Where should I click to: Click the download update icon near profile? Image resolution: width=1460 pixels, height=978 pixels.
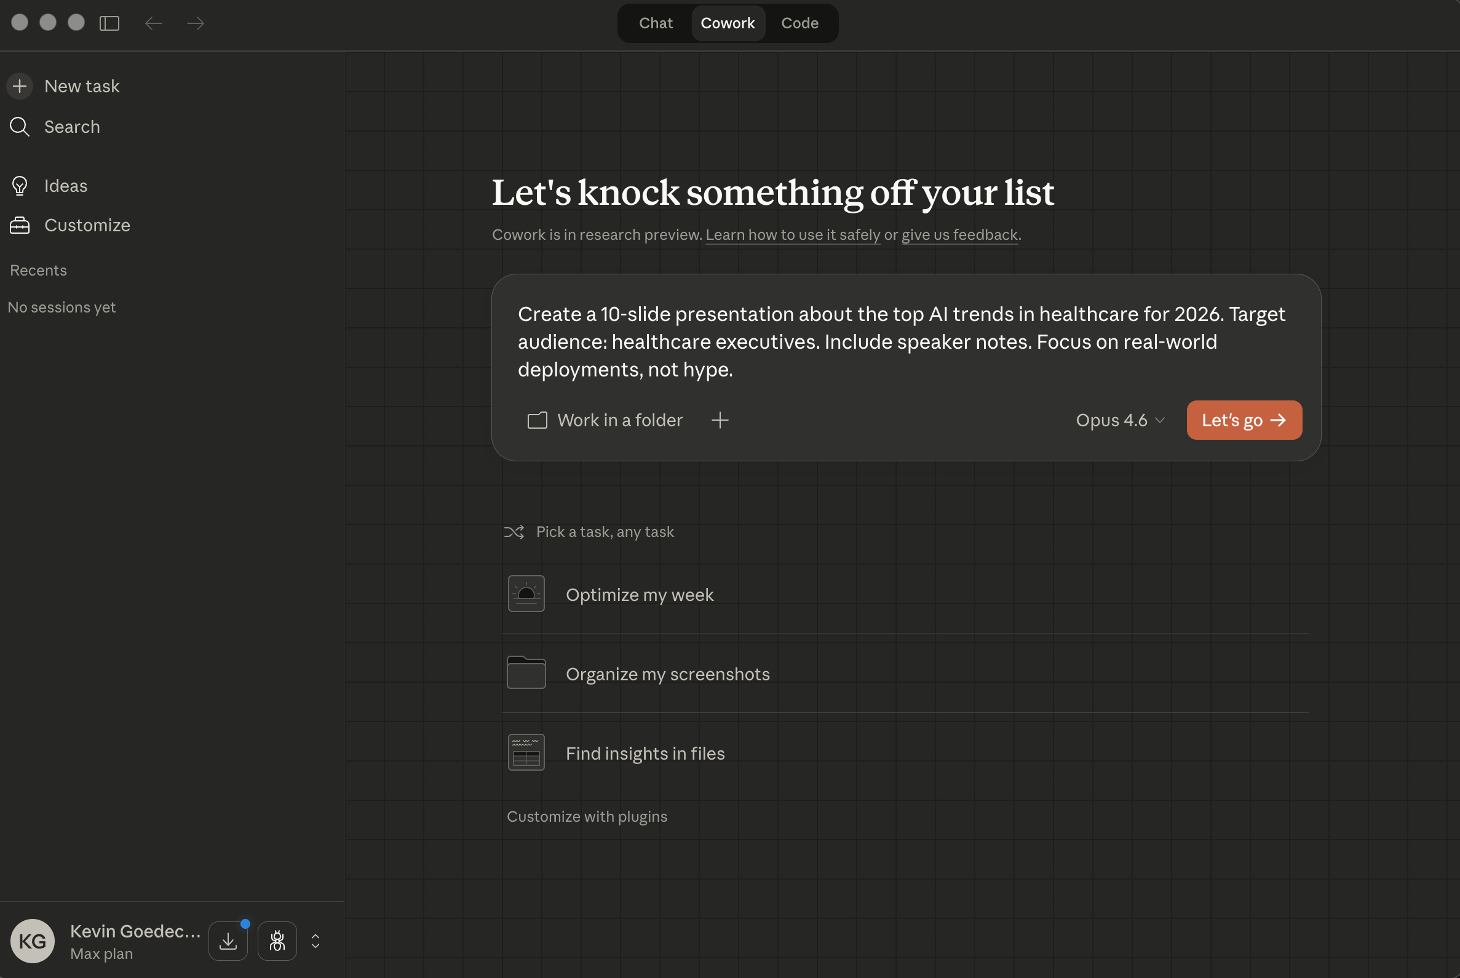pos(228,940)
